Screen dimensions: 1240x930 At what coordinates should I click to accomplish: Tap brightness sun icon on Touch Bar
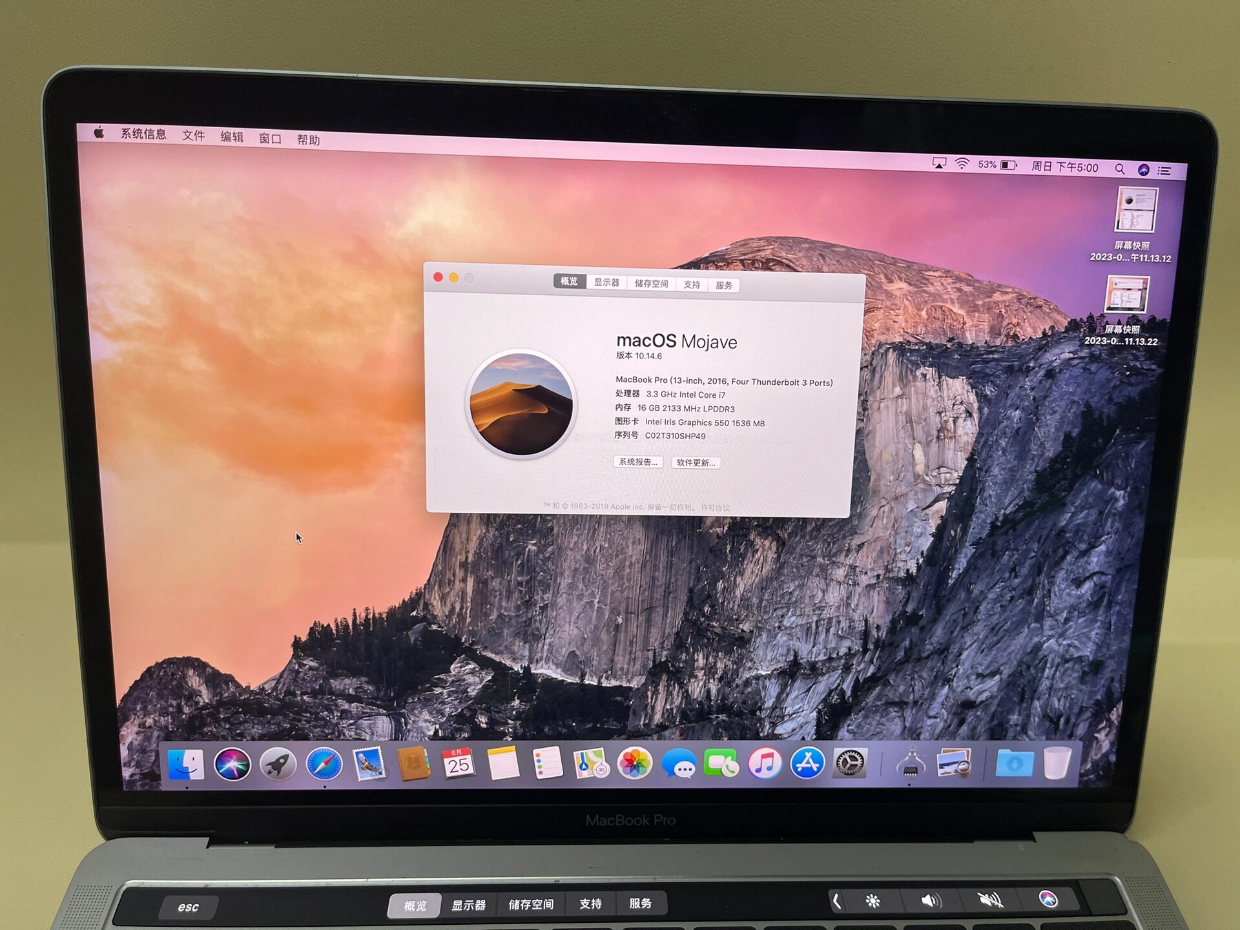point(873,900)
